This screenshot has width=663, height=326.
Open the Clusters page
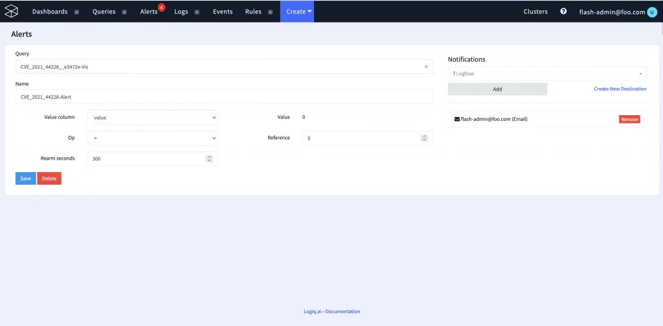535,12
